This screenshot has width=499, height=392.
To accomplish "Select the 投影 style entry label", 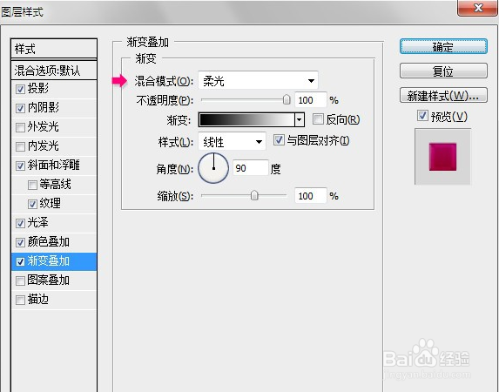I will click(37, 89).
